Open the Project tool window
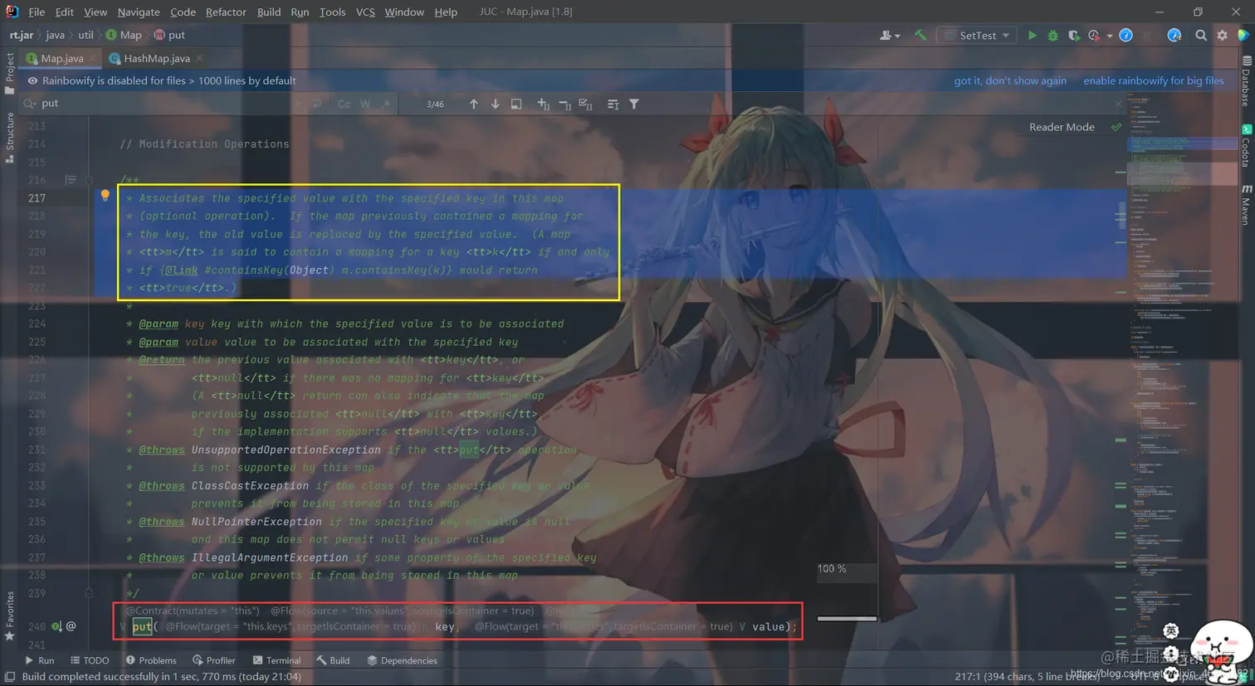 pos(9,73)
